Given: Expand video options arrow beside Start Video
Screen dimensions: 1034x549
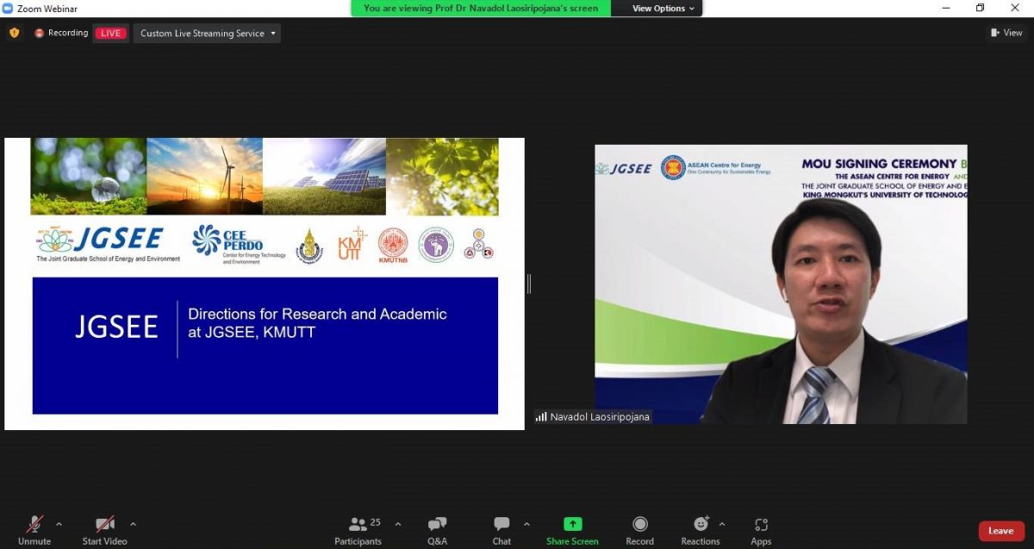Looking at the screenshot, I should [x=133, y=523].
